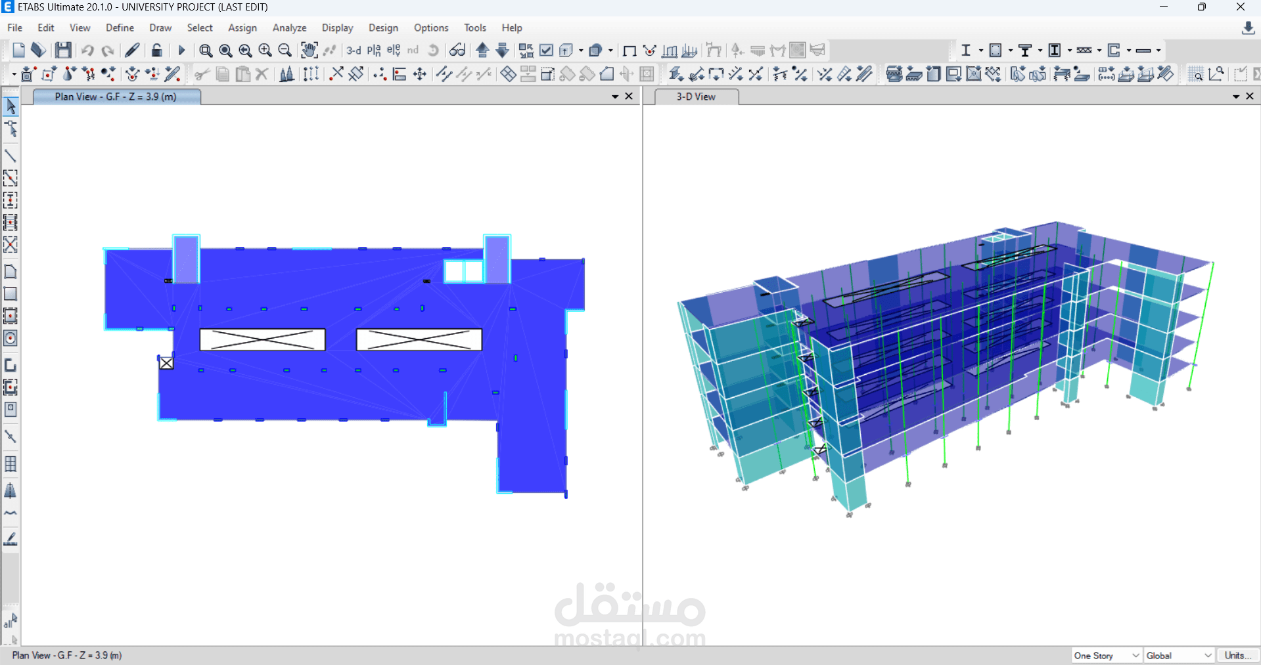Select the Draw Grids tool

pos(11,464)
